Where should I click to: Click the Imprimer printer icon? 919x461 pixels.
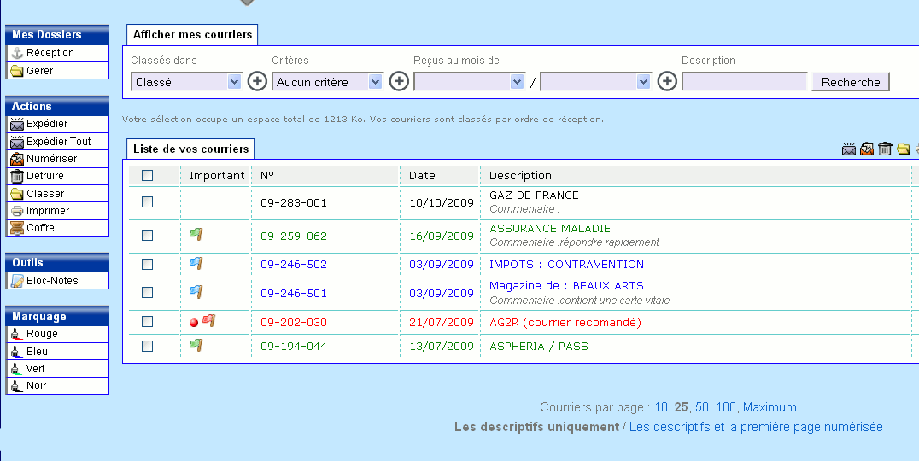tap(16, 211)
